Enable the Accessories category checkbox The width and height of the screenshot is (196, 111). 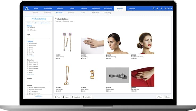[x=28, y=43]
